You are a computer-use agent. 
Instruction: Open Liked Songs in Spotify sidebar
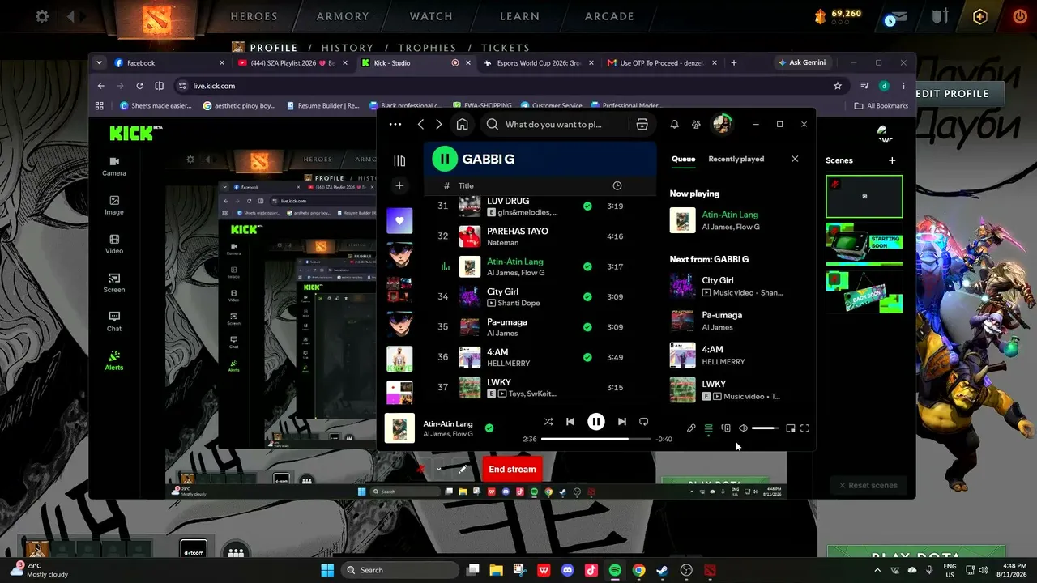399,220
